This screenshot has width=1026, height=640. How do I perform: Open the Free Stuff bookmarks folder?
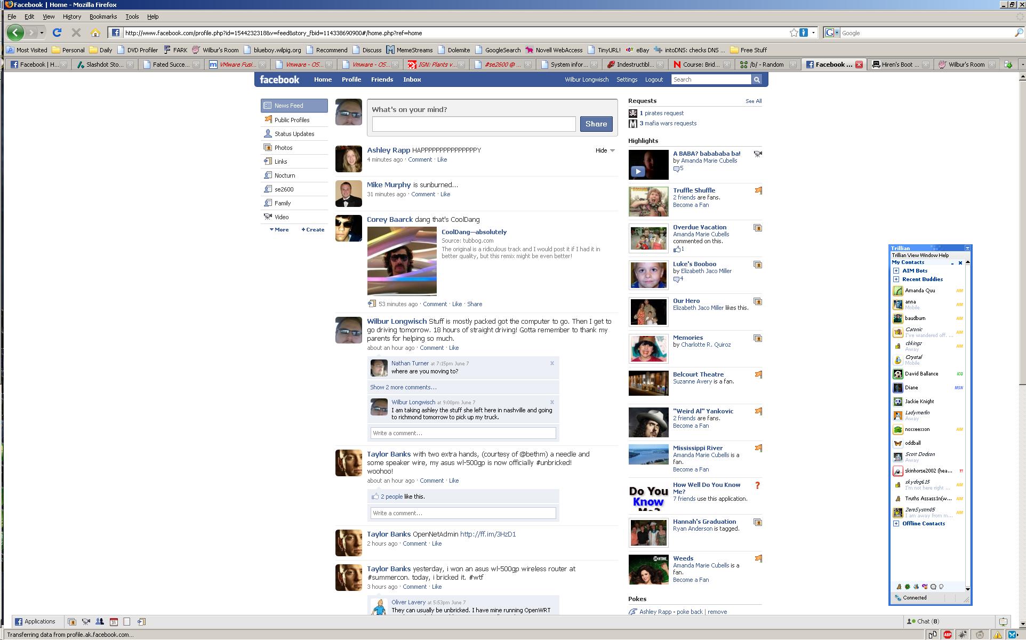click(748, 50)
